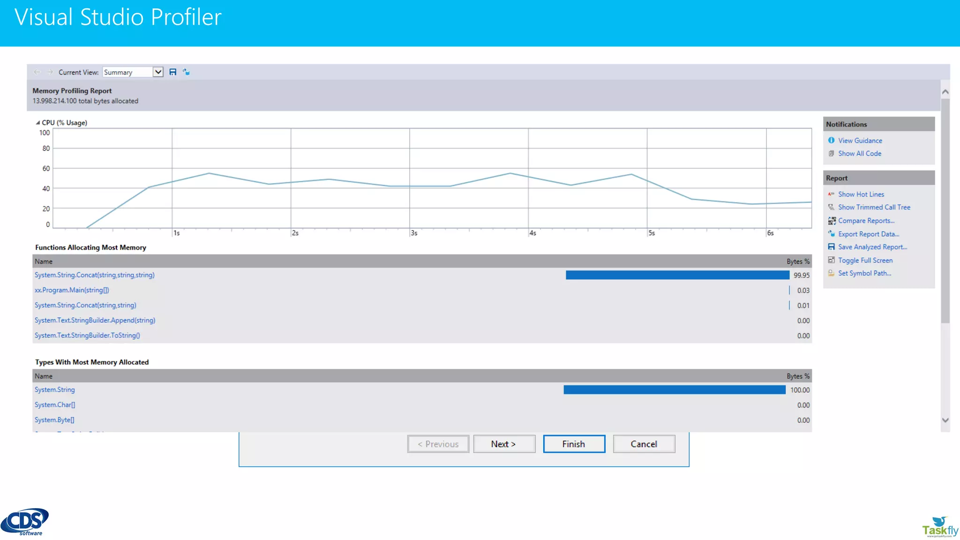Click Show Trimmed Call Tree

pyautogui.click(x=874, y=207)
